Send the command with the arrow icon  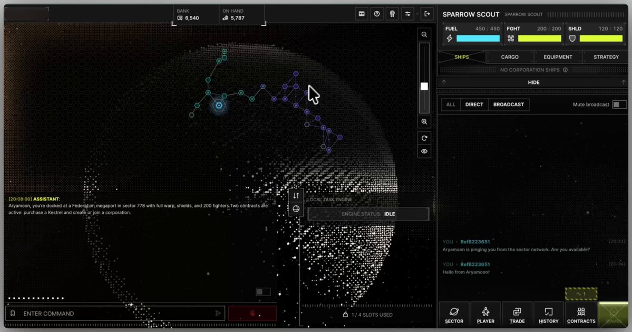218,314
